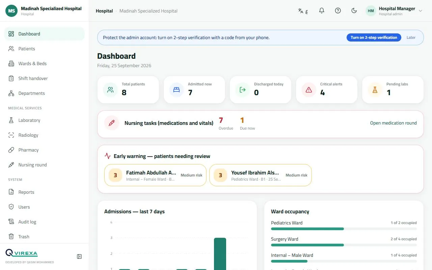Viewport: 432px width, 270px height.
Task: Click the Reports document icon
Action: coord(11,192)
